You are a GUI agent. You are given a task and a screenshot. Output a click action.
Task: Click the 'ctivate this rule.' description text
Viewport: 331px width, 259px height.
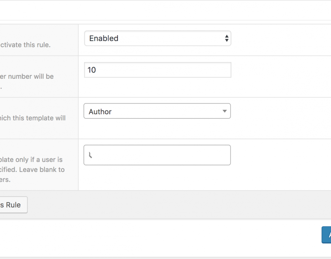[25, 45]
